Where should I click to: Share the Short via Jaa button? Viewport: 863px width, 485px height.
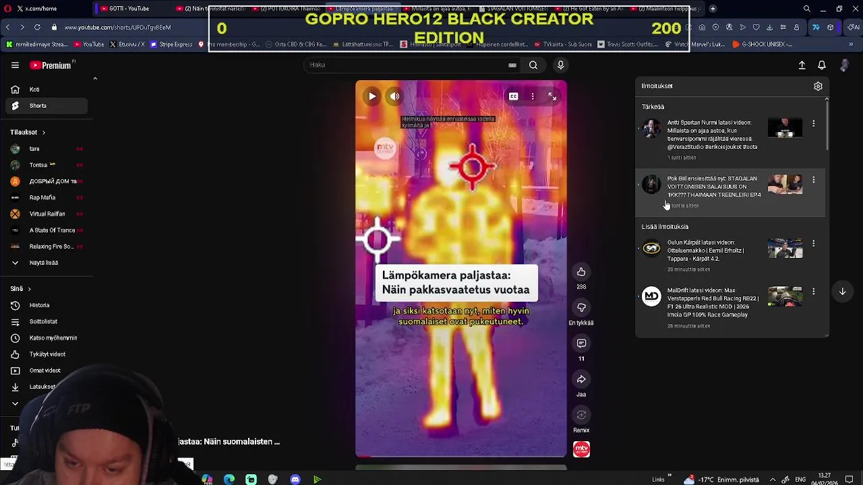[581, 379]
